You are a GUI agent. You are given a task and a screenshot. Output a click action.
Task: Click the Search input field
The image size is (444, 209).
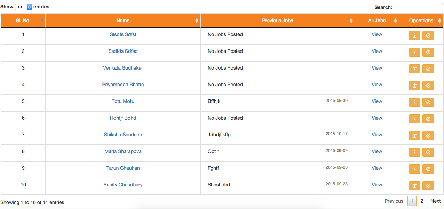(x=418, y=7)
